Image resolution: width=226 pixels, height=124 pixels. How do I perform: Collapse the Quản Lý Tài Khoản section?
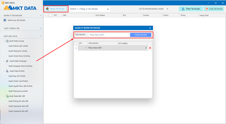tap(41, 15)
